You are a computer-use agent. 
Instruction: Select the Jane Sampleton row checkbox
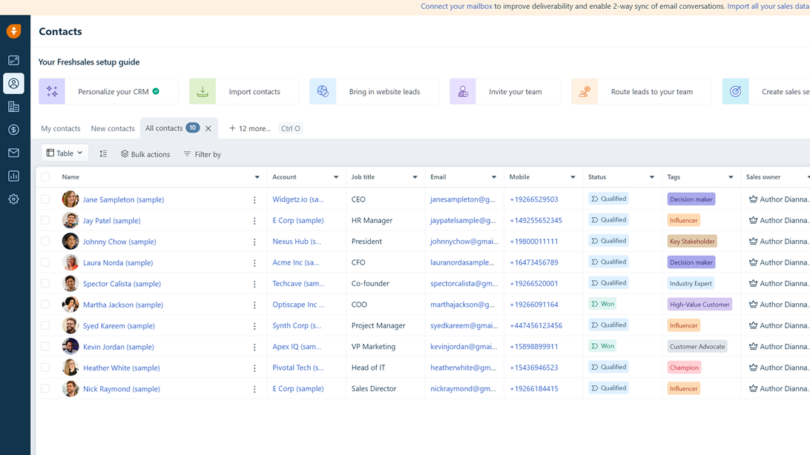45,199
